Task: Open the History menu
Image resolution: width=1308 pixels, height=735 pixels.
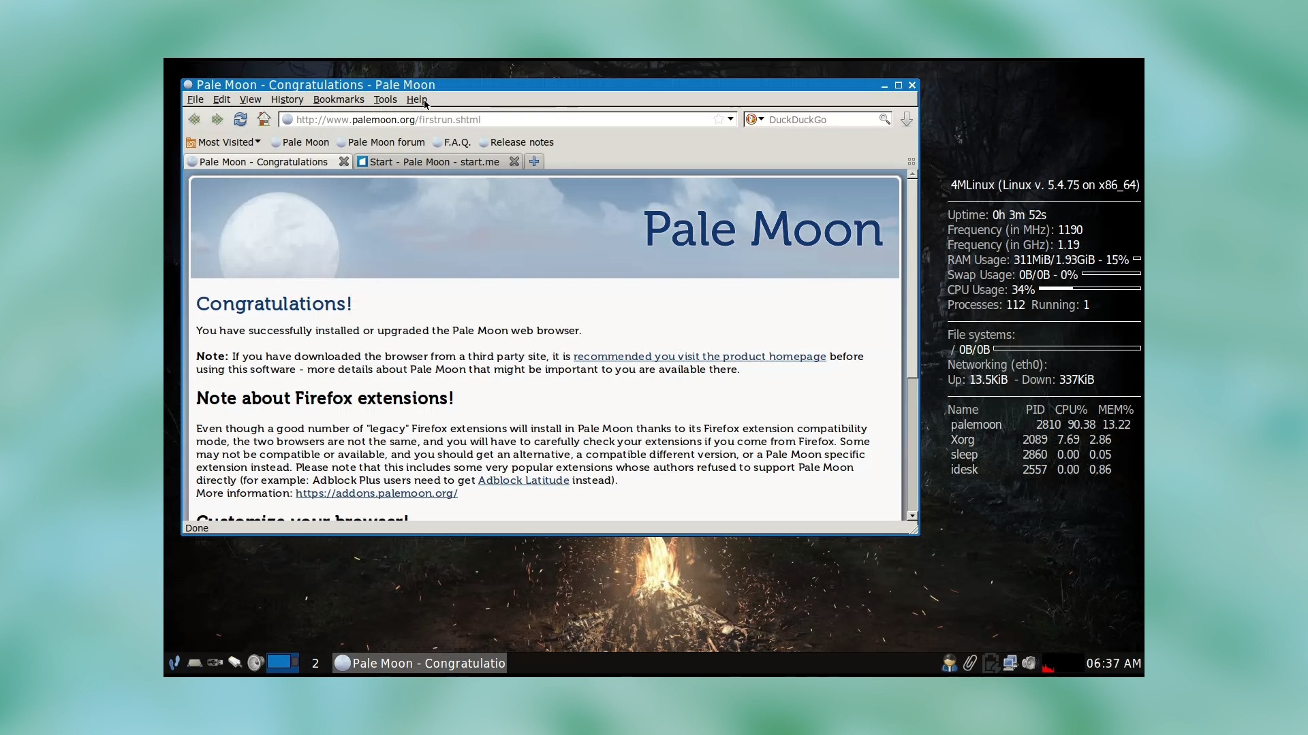Action: point(287,99)
